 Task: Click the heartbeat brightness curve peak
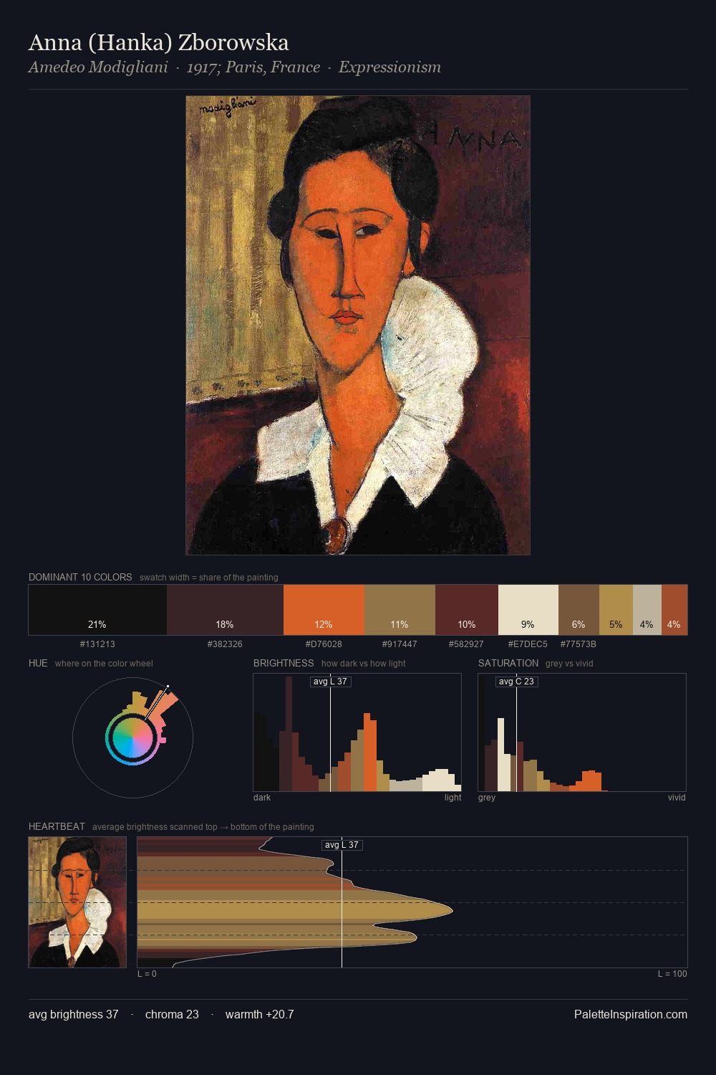pyautogui.click(x=451, y=910)
